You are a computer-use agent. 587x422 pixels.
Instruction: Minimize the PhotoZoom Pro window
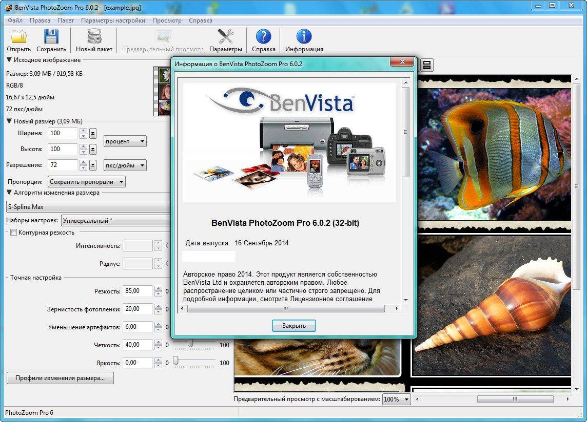click(538, 6)
